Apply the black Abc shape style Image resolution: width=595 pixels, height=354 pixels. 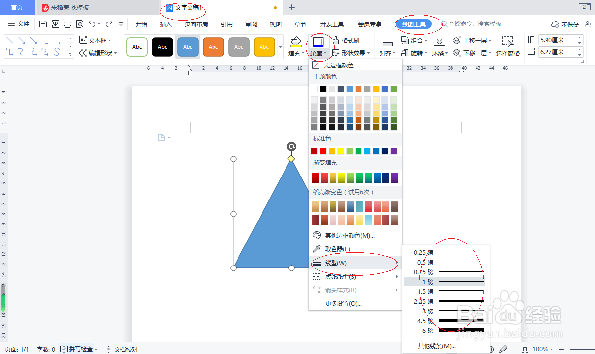pos(163,47)
